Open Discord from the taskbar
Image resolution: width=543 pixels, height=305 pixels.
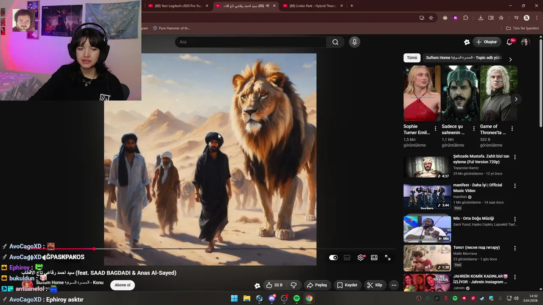click(272, 298)
